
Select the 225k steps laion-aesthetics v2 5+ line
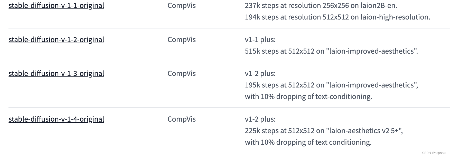[x=324, y=131]
